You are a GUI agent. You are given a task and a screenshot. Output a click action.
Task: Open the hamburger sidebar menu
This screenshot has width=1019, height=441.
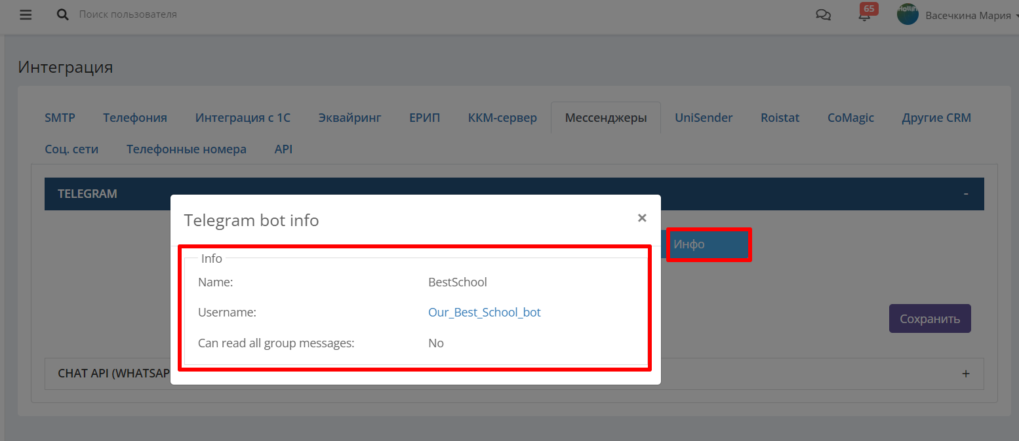click(26, 14)
